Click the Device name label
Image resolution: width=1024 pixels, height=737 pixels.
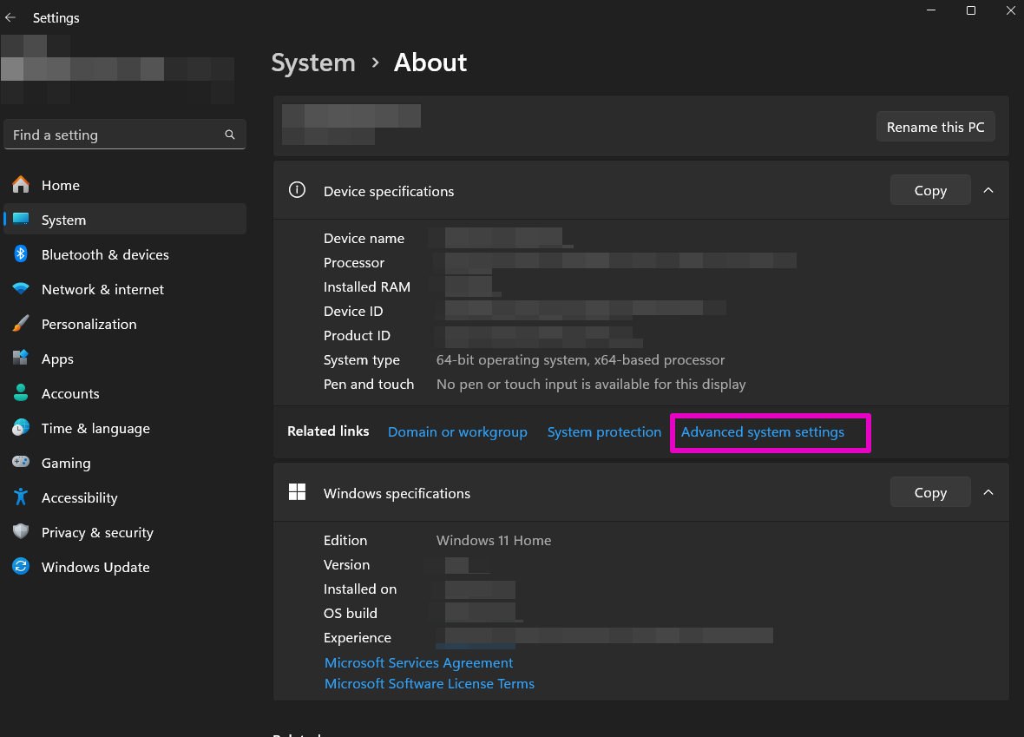pyautogui.click(x=364, y=239)
